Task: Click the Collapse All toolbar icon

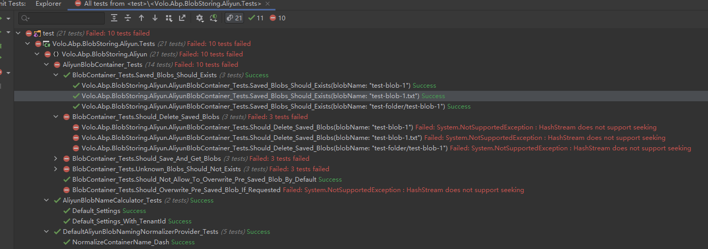Action: pos(128,18)
